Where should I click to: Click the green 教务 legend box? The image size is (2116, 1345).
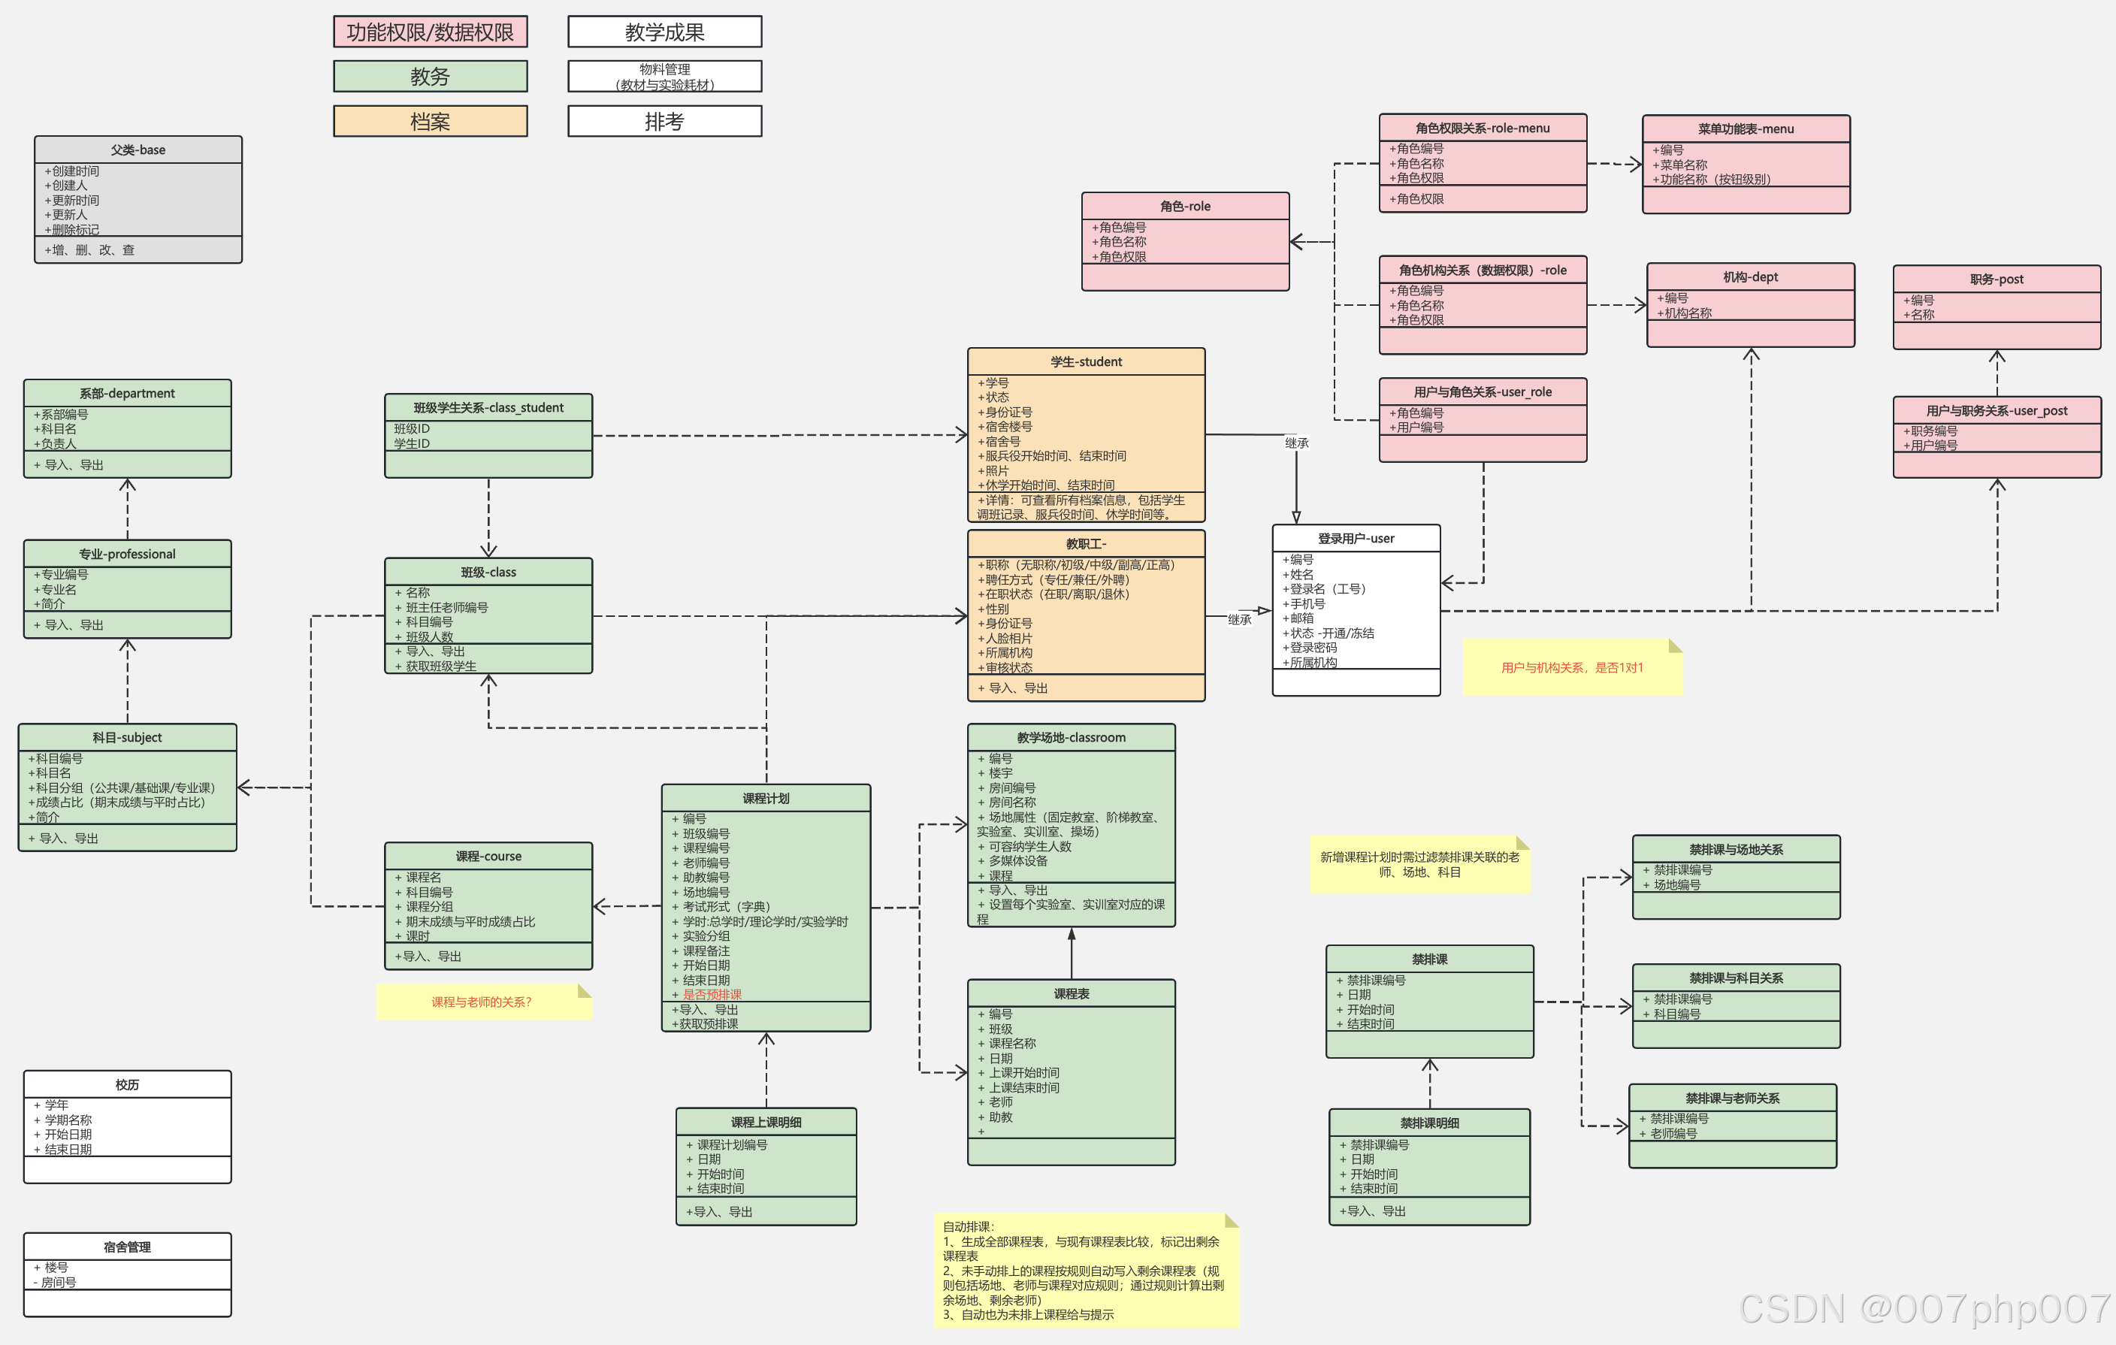pyautogui.click(x=430, y=77)
